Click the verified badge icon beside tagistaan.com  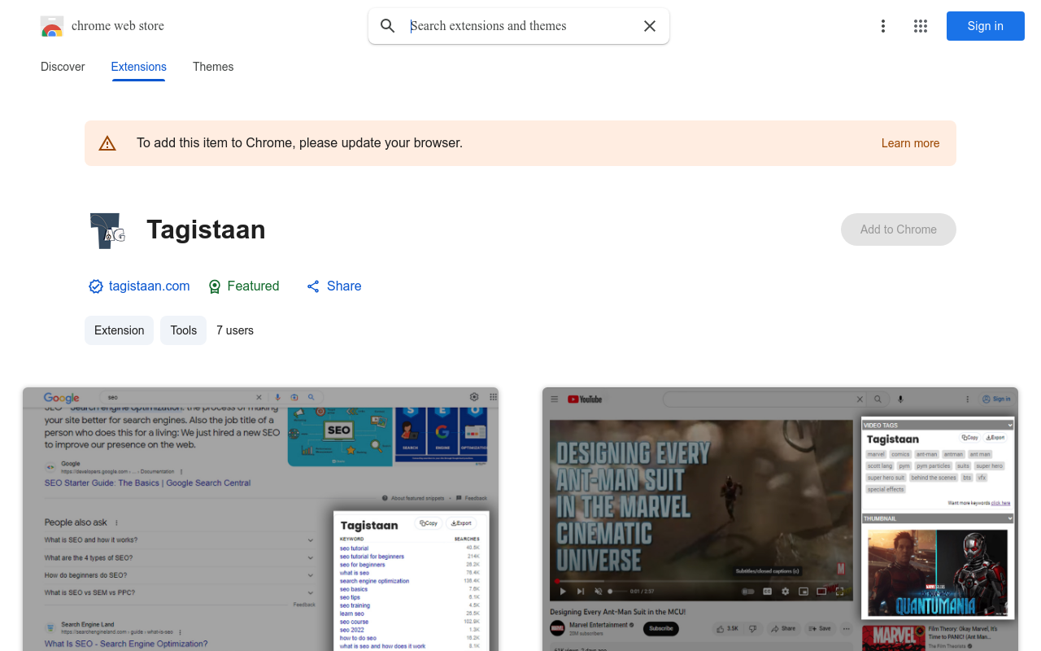pyautogui.click(x=96, y=286)
